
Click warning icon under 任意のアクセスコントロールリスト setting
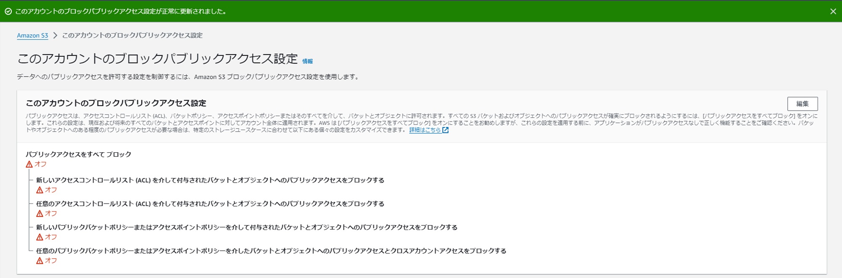tap(40, 214)
